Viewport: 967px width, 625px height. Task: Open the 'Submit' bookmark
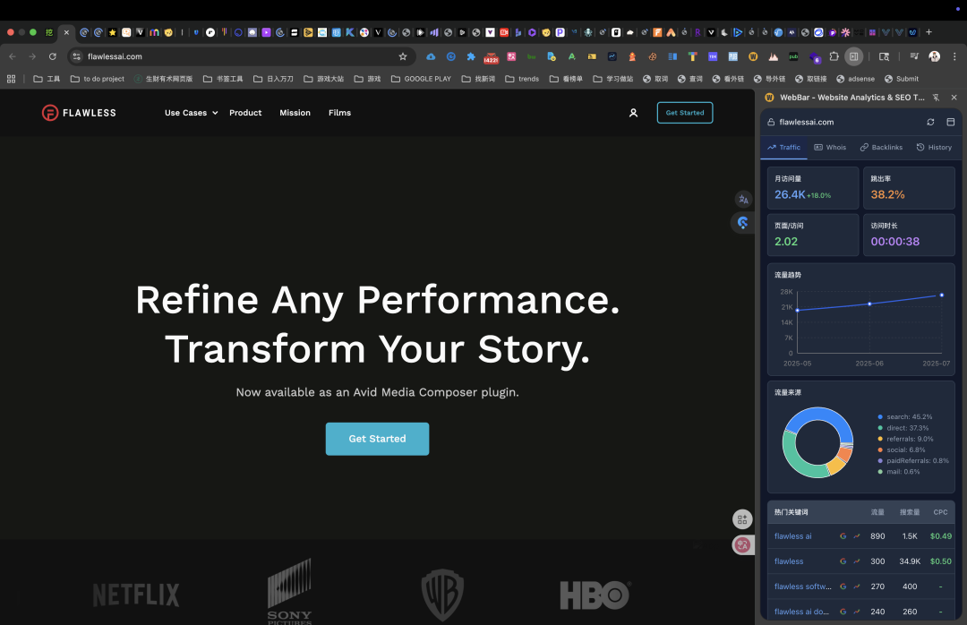point(902,79)
